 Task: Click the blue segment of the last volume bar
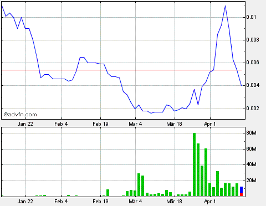241,190
